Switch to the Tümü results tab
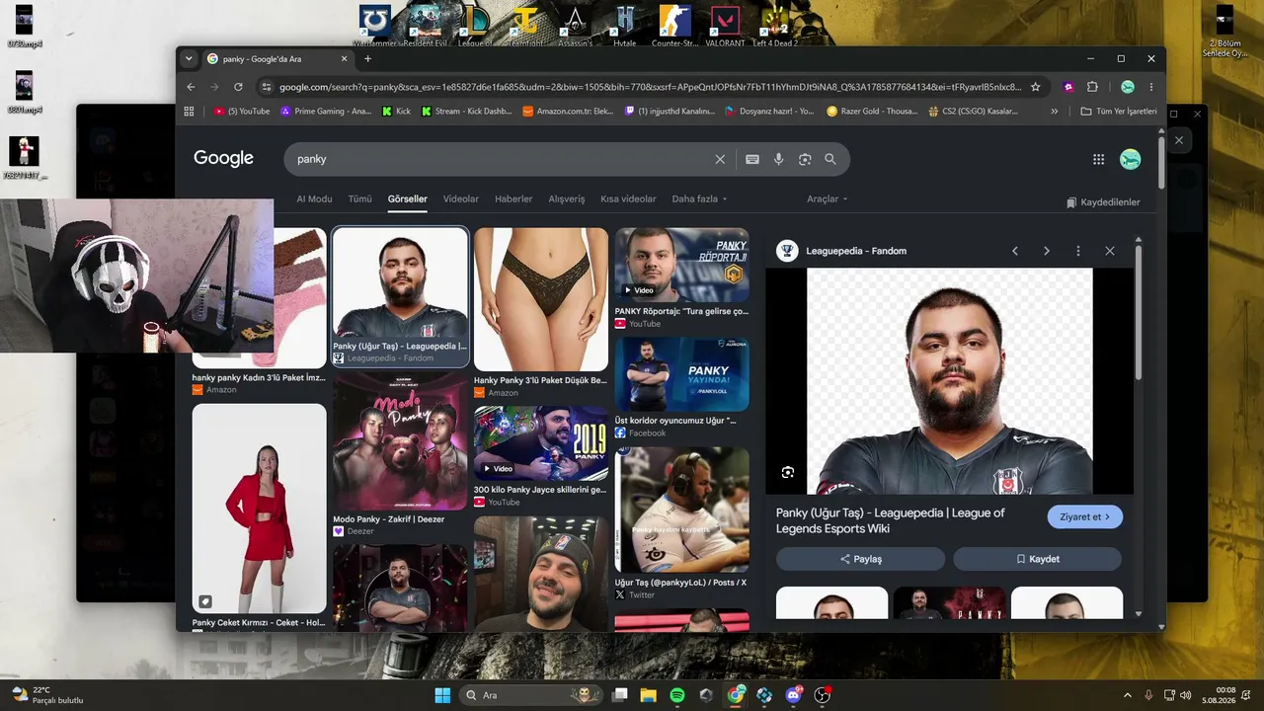The width and height of the screenshot is (1264, 711). 360,198
